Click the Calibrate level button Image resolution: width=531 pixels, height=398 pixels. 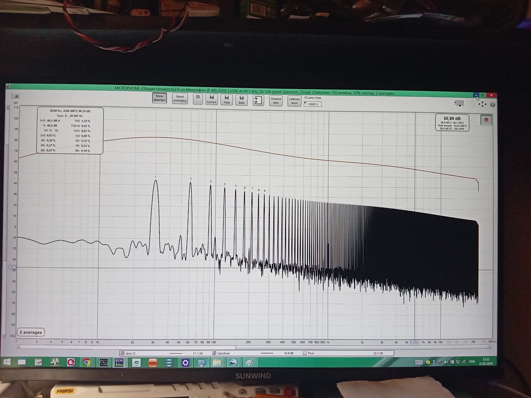pos(294,101)
